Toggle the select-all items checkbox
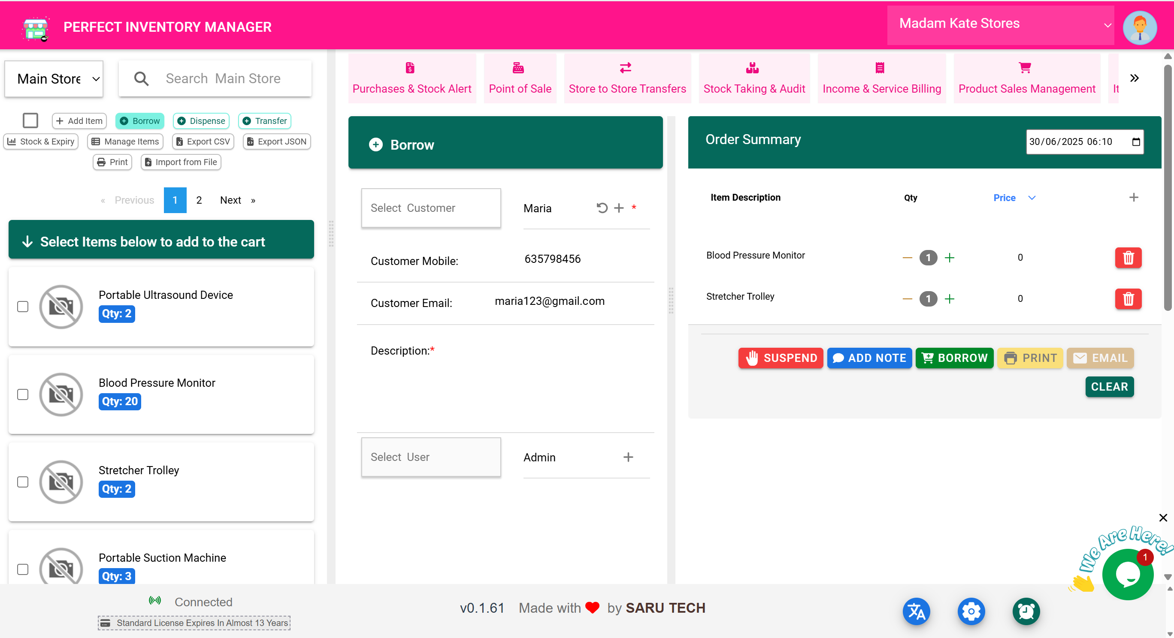 click(30, 120)
